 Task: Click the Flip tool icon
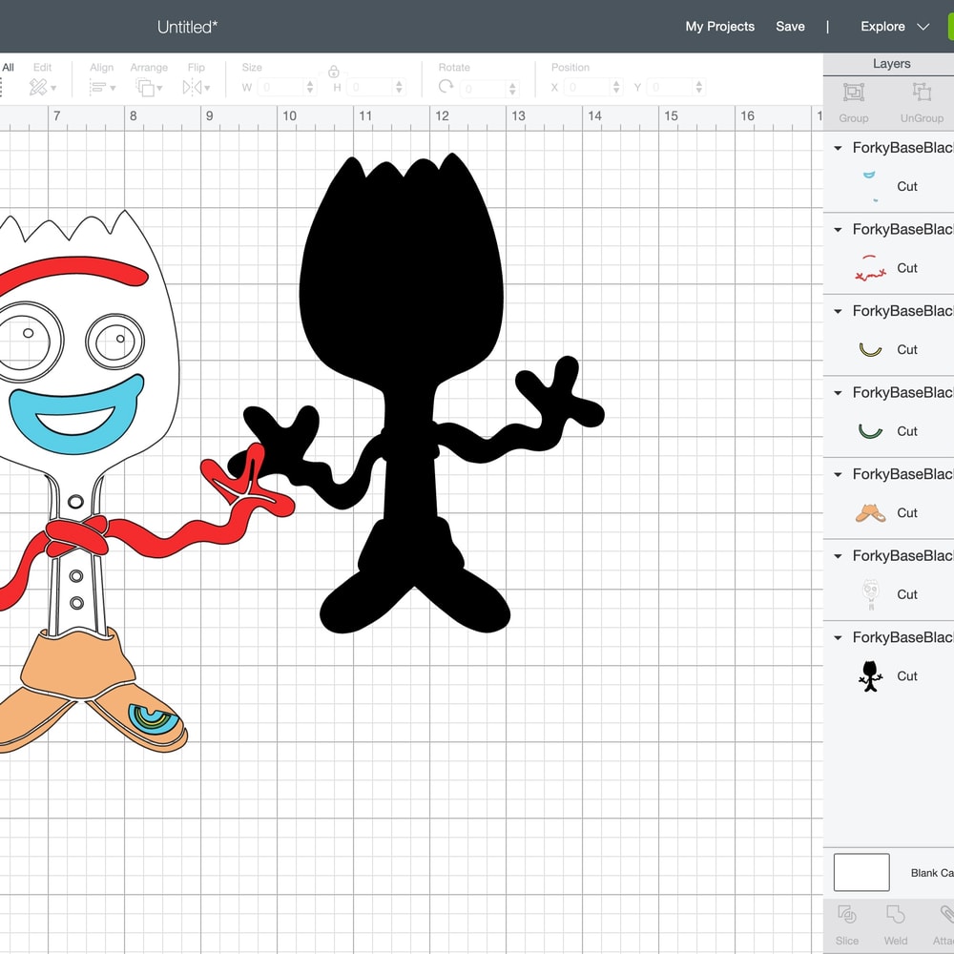click(194, 88)
